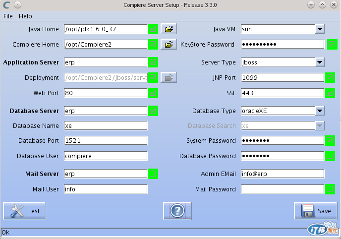The width and height of the screenshot is (341, 239).
Task: Click the Database Server field
Action: 106,111
